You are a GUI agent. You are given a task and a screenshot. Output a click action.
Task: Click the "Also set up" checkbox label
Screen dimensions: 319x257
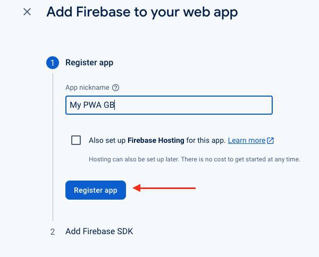click(x=107, y=141)
